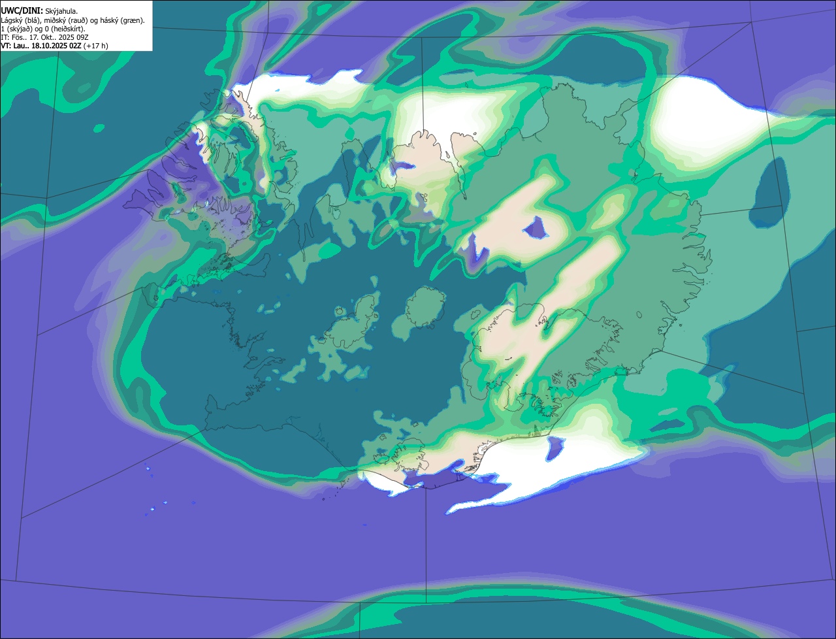Click the 'IT: Fös.. 17. Okt.. 2025 09Z' line

[x=44, y=37]
